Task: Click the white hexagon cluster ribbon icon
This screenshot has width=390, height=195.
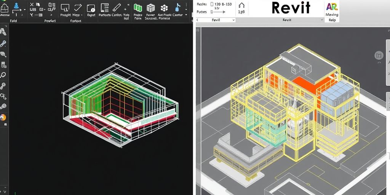Action: coord(164,8)
